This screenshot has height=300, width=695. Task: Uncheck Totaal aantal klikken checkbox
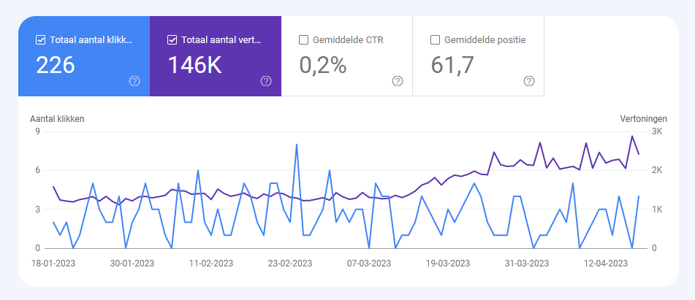pos(40,40)
